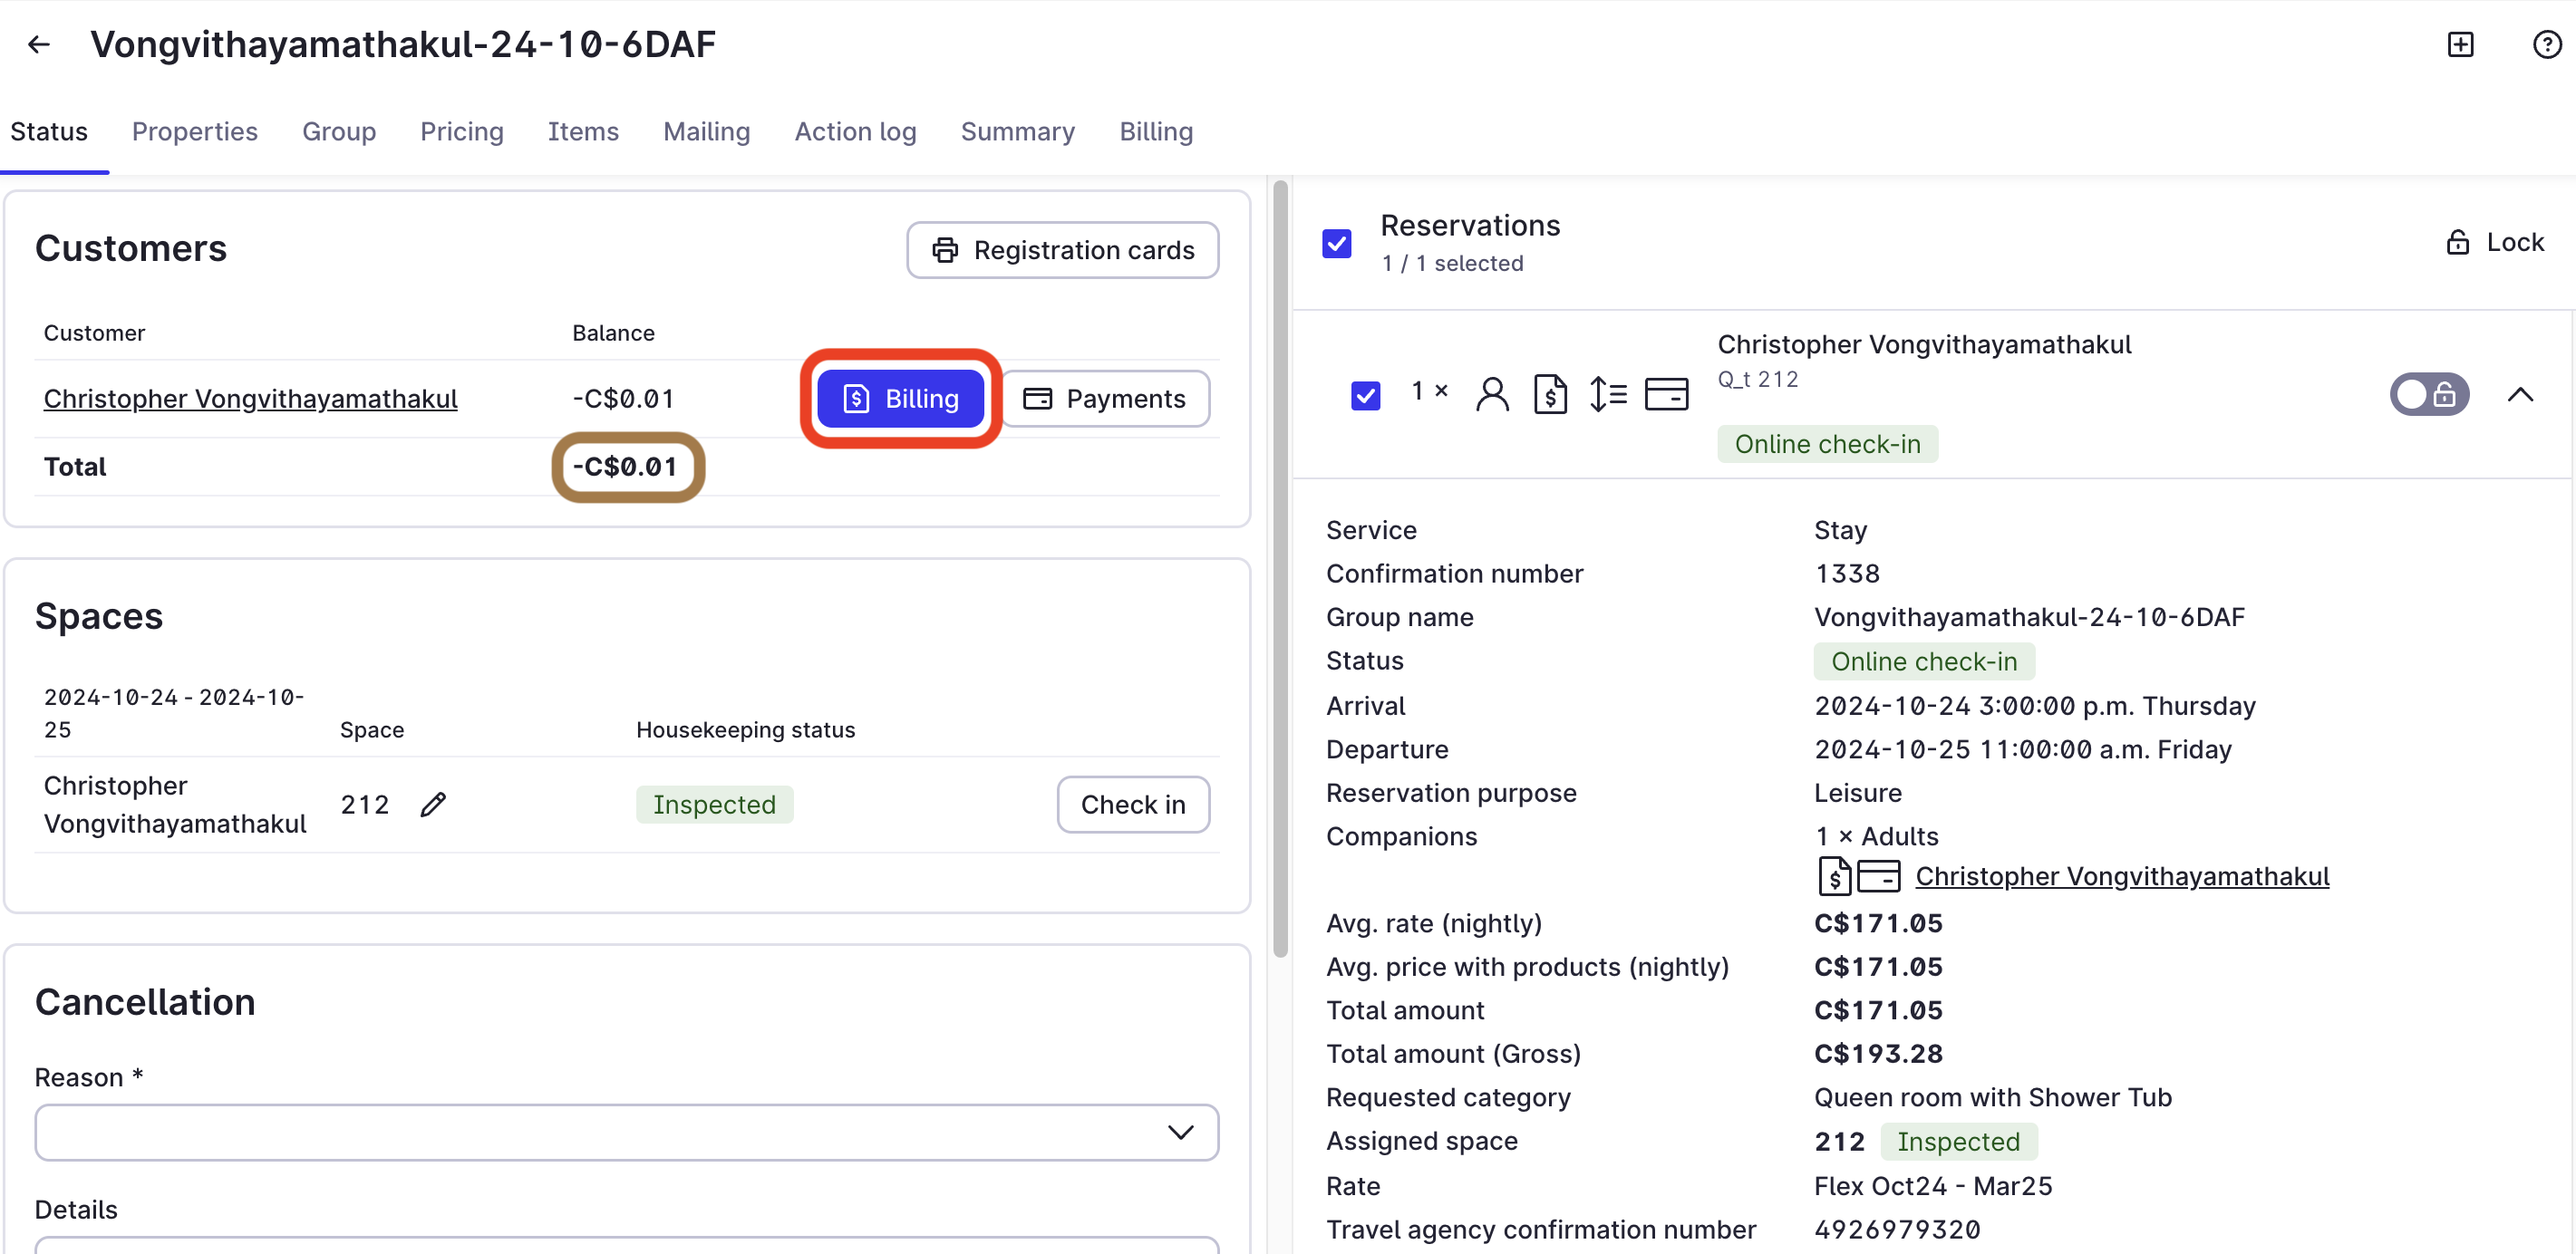This screenshot has width=2576, height=1254.
Task: Uncheck the Reservations select-all checkbox
Action: coord(1337,243)
